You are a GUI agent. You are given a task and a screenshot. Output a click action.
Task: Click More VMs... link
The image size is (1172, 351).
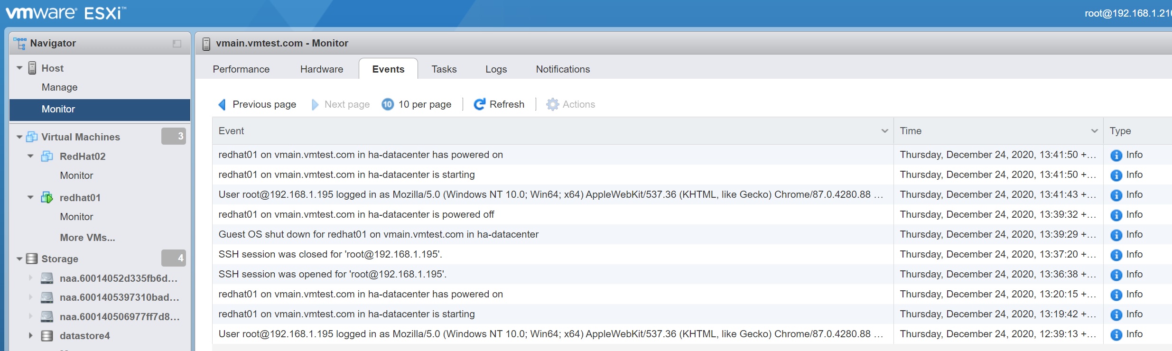pos(87,238)
